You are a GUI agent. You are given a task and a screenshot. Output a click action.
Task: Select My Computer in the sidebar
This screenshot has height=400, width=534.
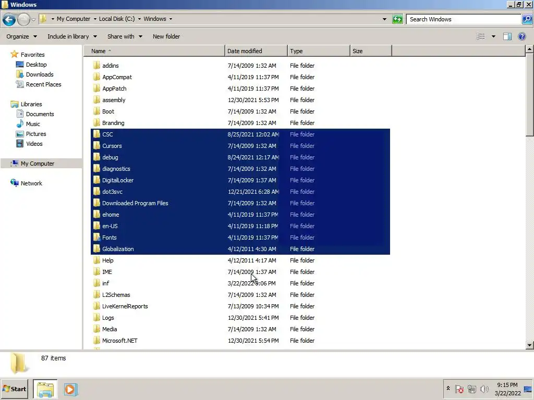pos(37,163)
